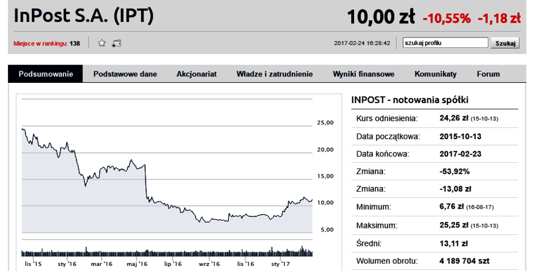Click the InPost S.A. (IPT) heading

(84, 16)
